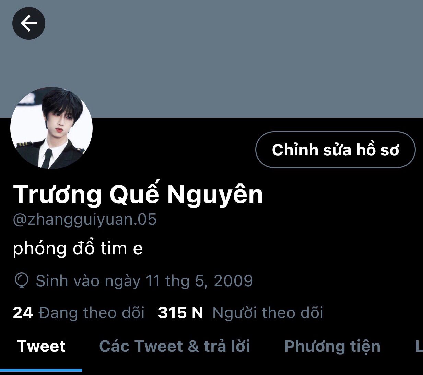Click the following count 24
This screenshot has width=423, height=375.
[x=23, y=313]
